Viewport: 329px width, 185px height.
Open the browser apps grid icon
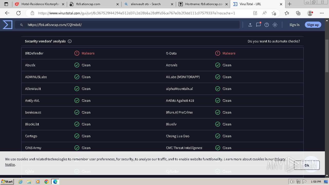pos(255,13)
